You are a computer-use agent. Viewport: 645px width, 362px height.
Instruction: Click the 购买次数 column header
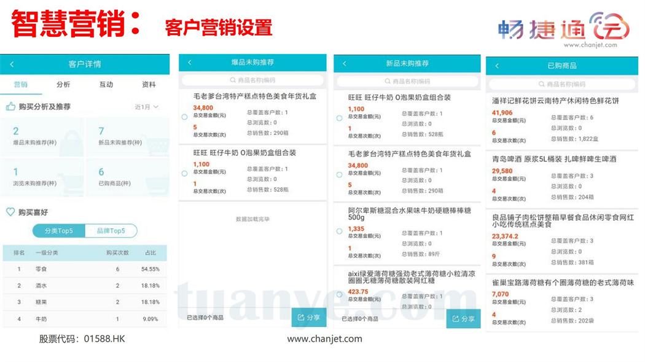(x=117, y=253)
